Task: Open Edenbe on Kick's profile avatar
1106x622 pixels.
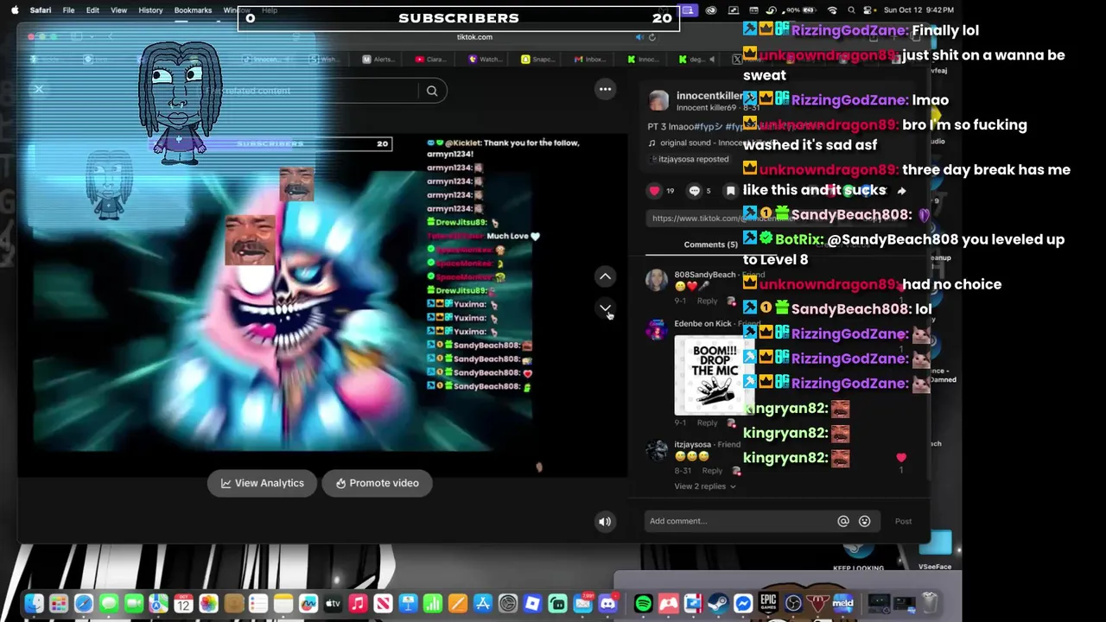Action: coord(657,329)
